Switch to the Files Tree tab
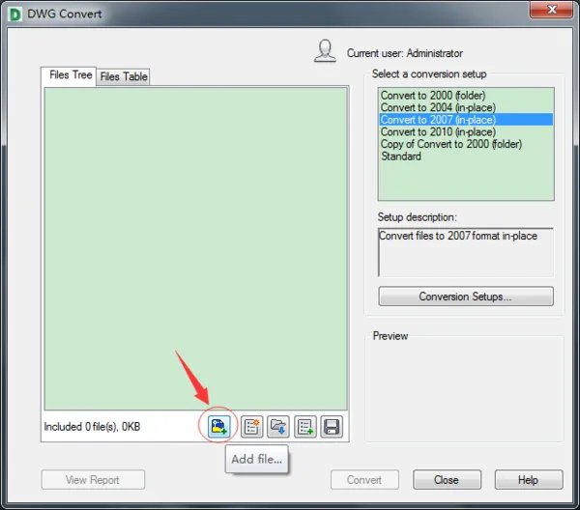Viewport: 580px width, 510px height. 71,75
